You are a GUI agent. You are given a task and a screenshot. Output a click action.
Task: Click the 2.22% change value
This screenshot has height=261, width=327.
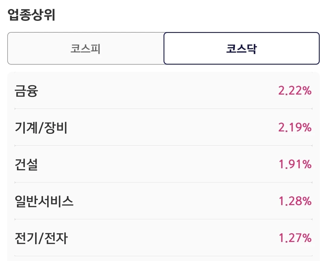pos(295,91)
